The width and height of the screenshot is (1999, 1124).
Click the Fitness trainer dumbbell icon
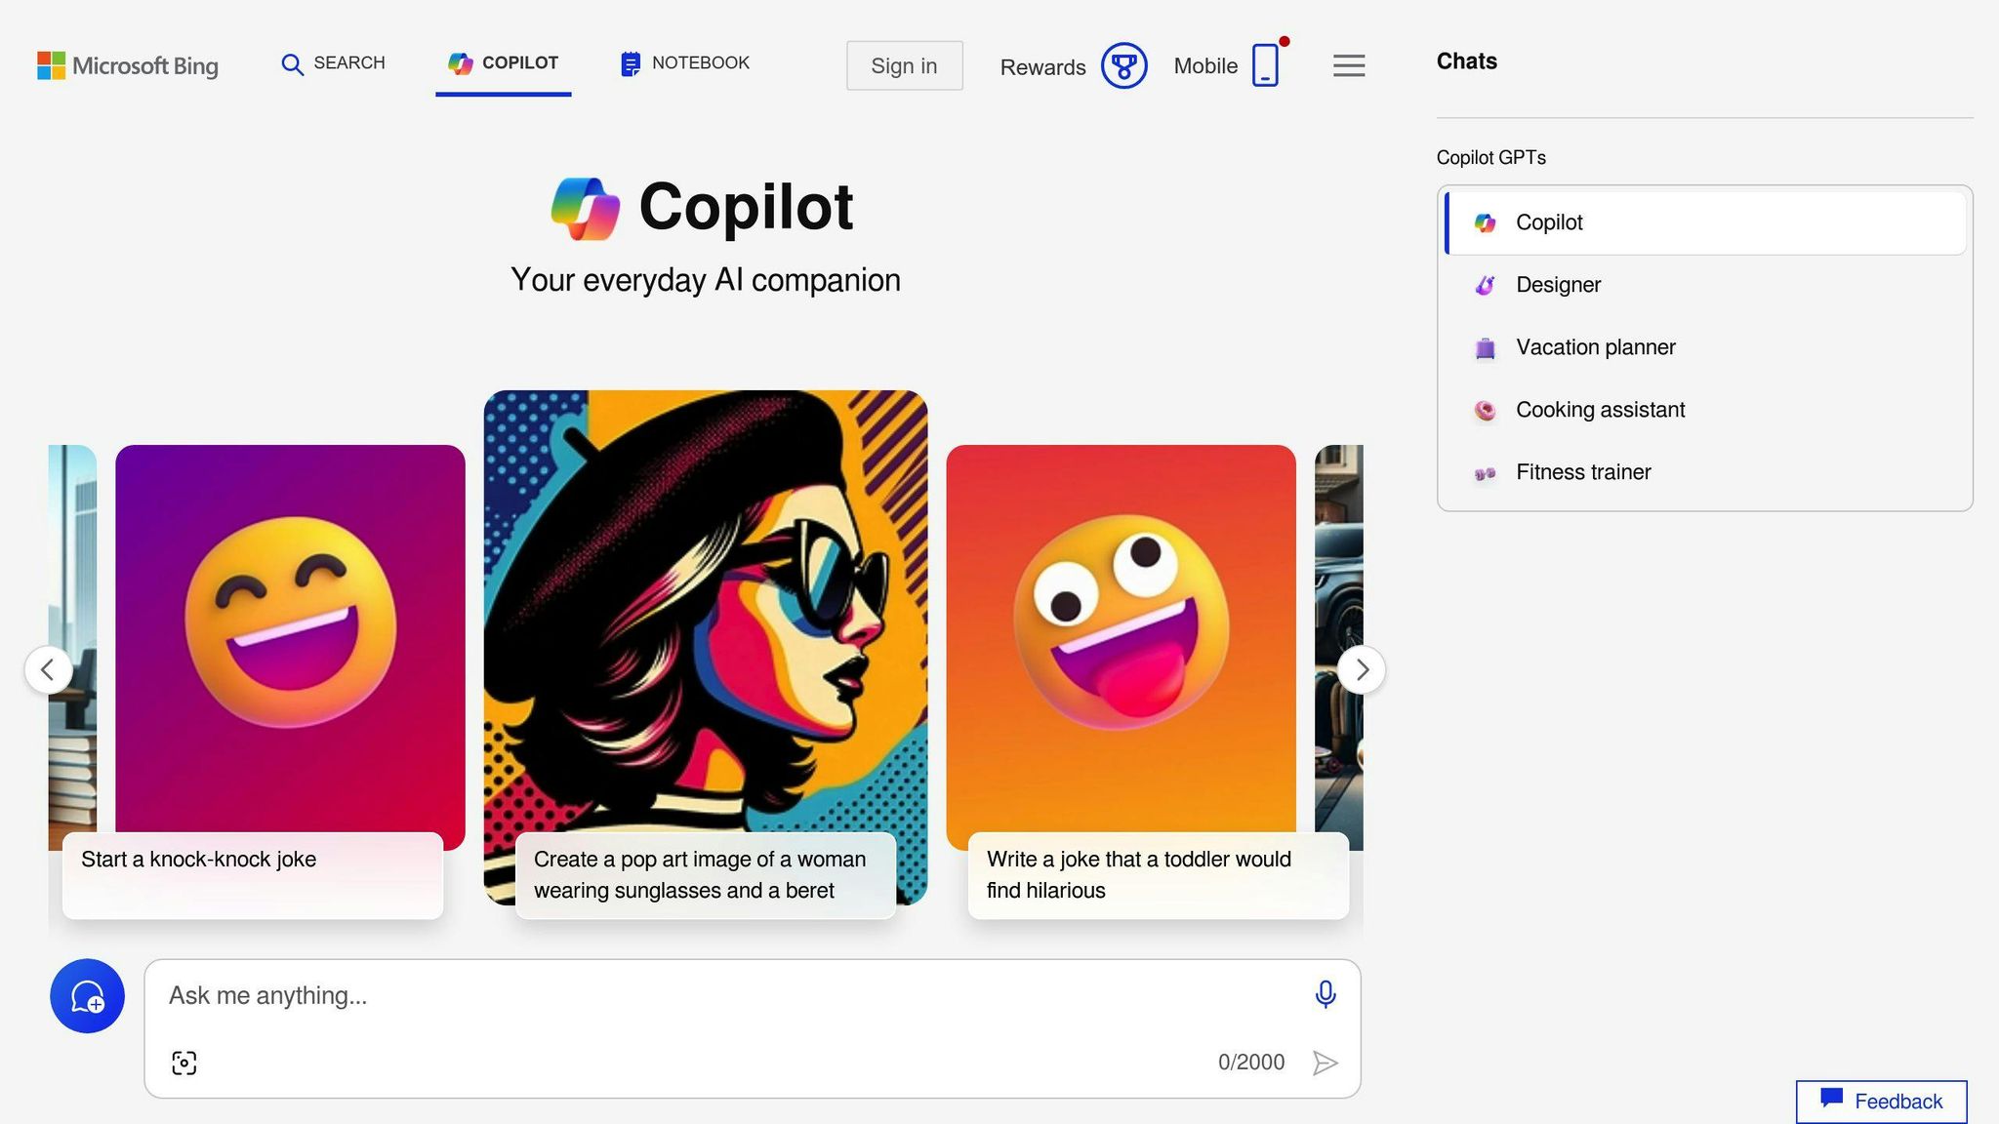tap(1485, 473)
